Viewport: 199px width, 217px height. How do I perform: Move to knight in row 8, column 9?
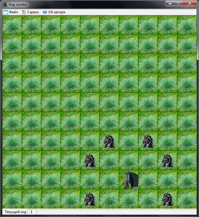pyautogui.click(x=167, y=161)
